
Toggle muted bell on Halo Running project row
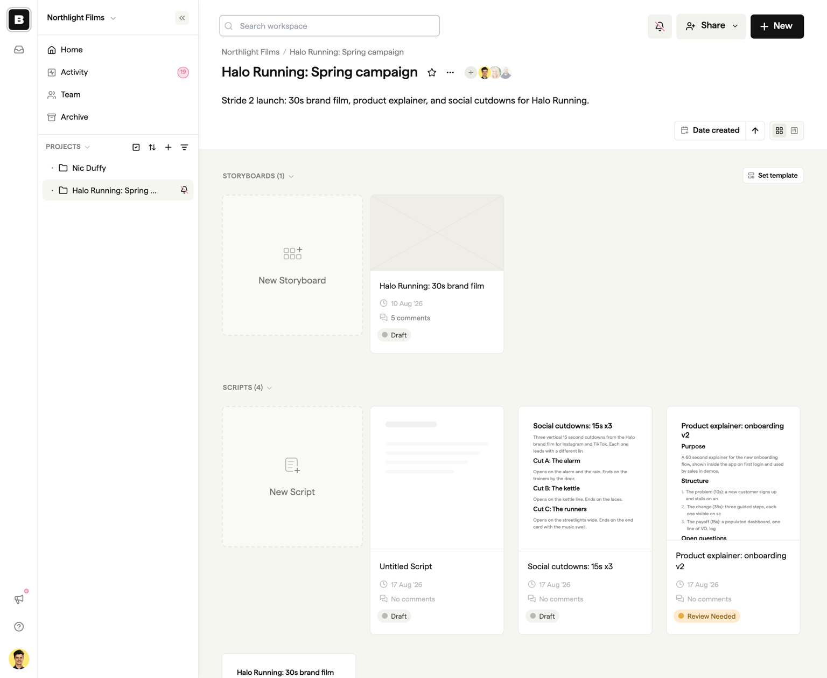click(x=184, y=190)
